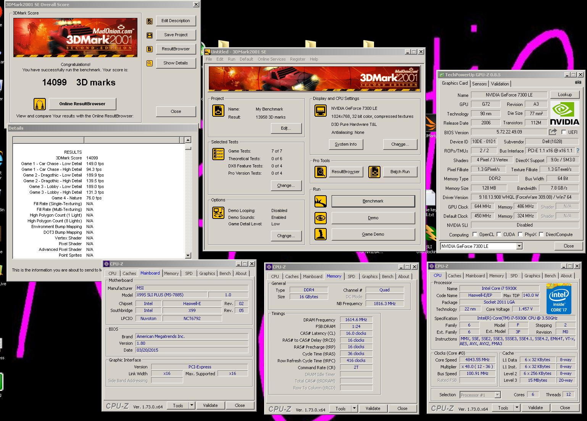The height and width of the screenshot is (421, 587).
Task: Click the BIOS share/export icon in GPU-Z
Action: 553,132
